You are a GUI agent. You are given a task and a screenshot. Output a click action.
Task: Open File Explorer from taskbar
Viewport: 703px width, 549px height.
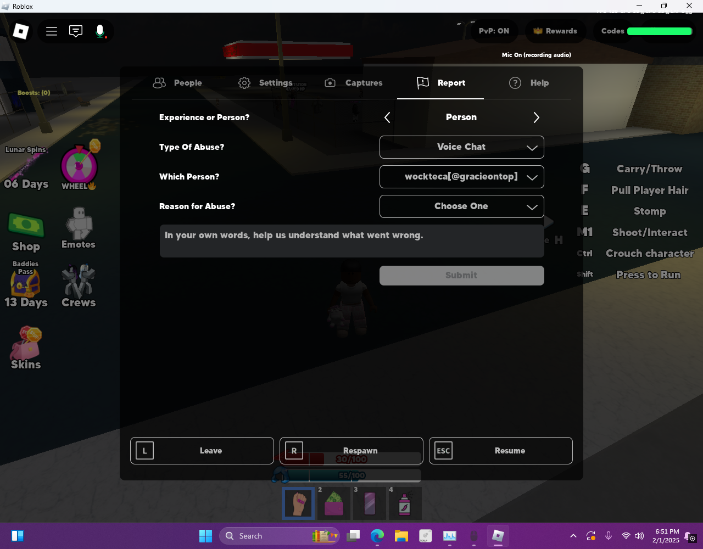coord(401,536)
